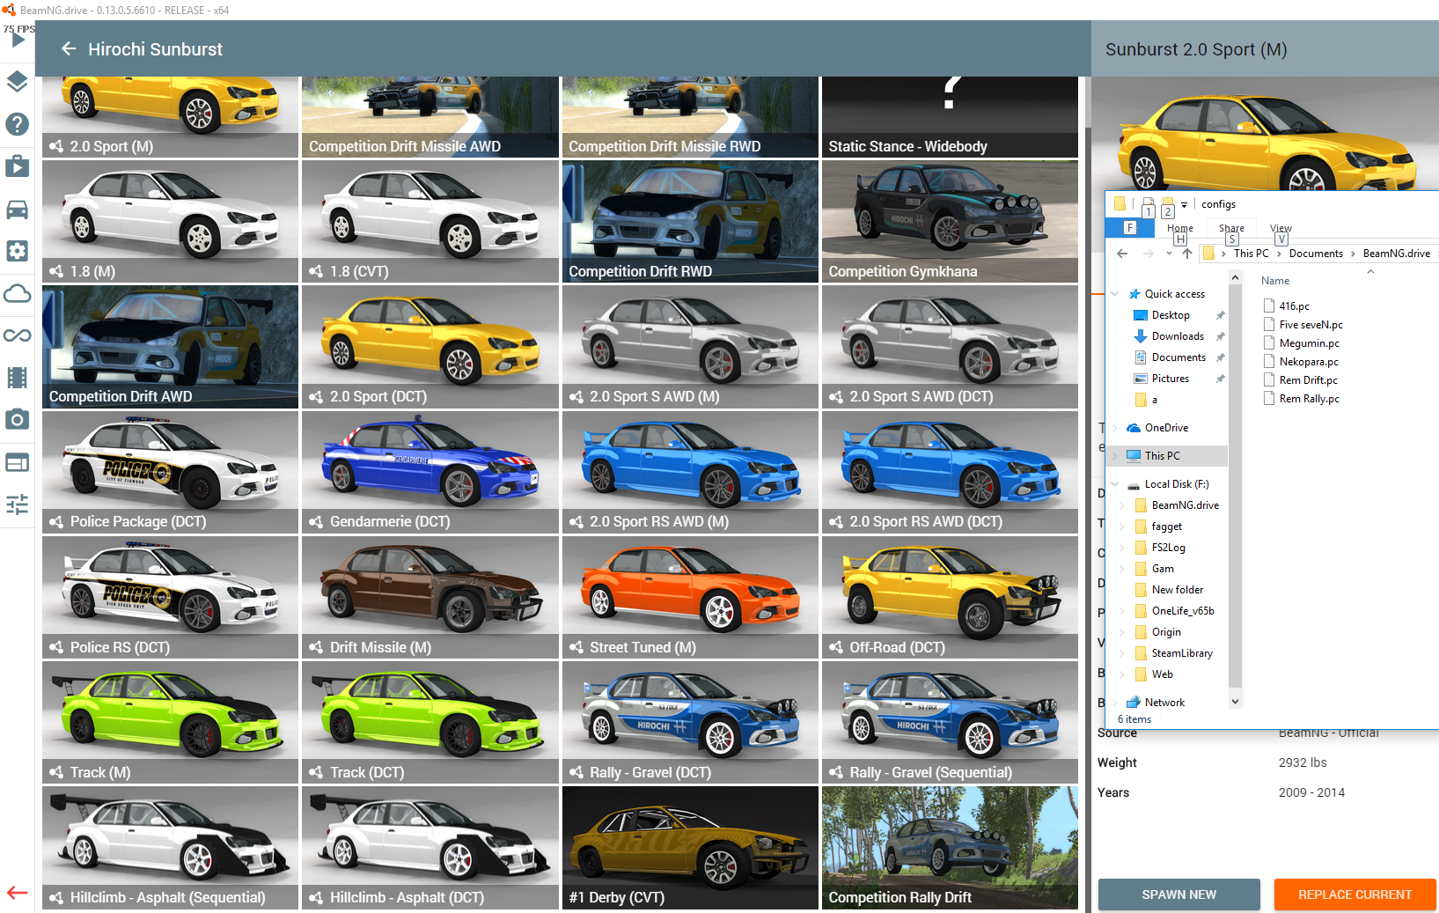Open Explorer Home ribbon tab
This screenshot has height=913, width=1439.
pyautogui.click(x=1180, y=228)
